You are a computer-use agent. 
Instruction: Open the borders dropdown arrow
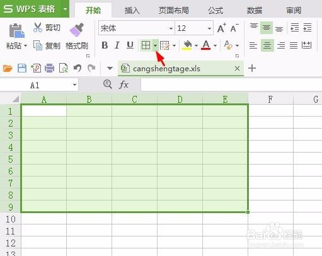pos(155,45)
